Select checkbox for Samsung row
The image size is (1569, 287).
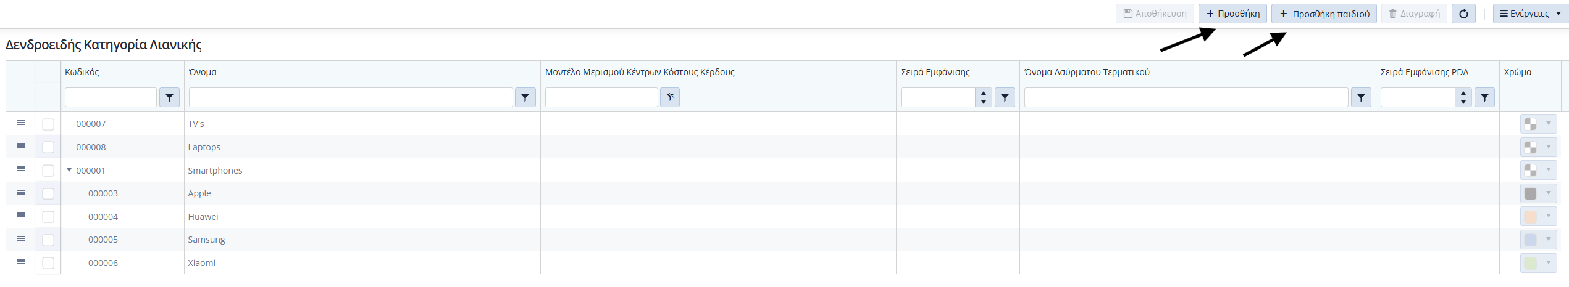[48, 240]
